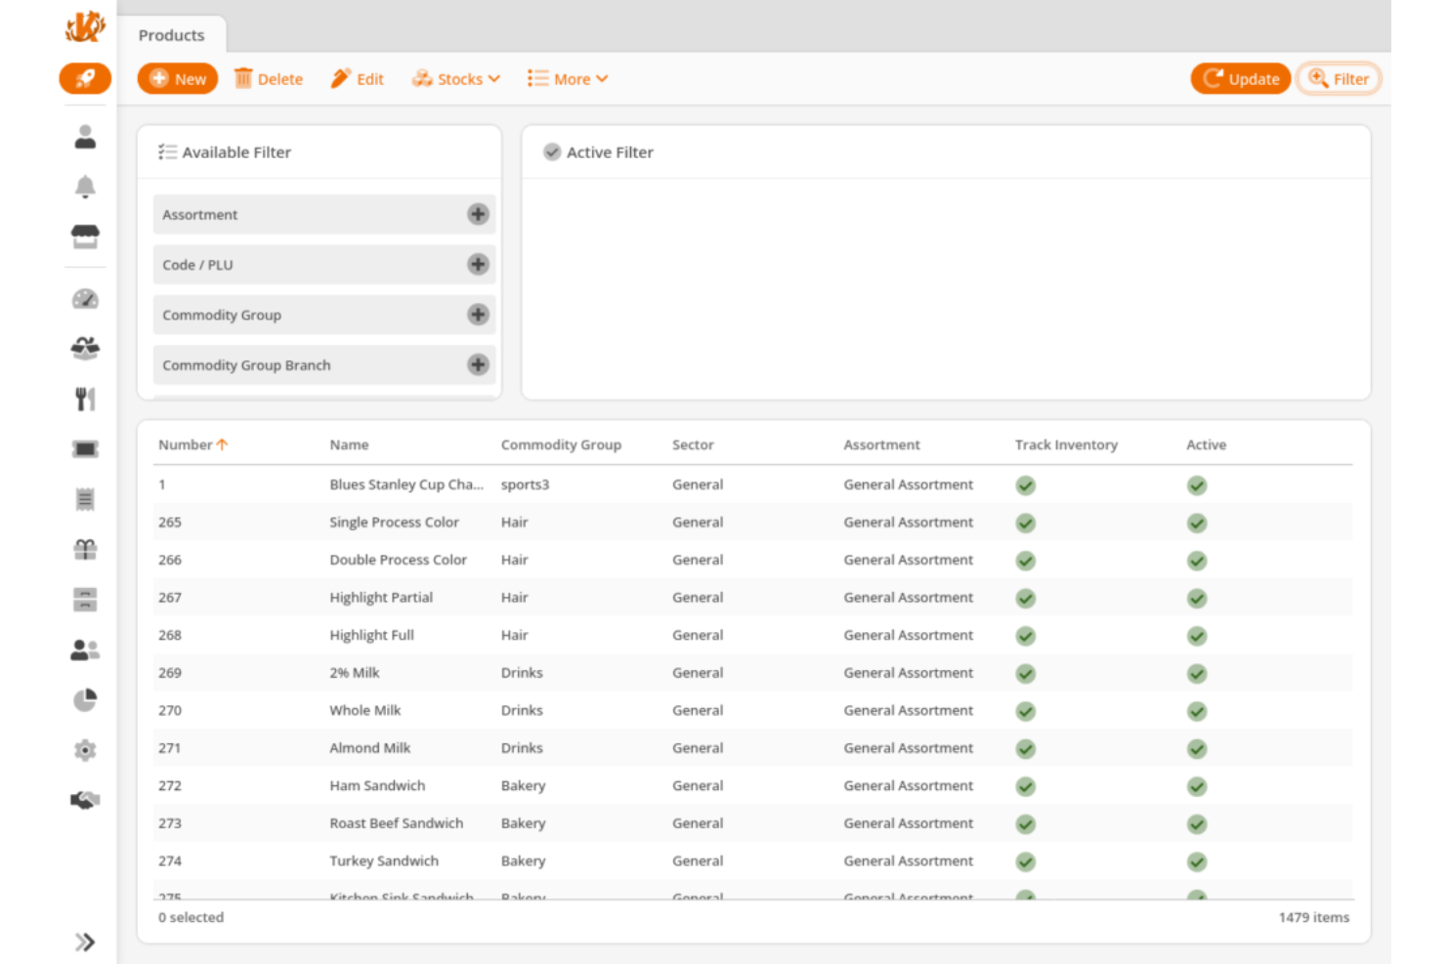This screenshot has height=964, width=1446.
Task: Click the 0 selected status text
Action: [191, 917]
